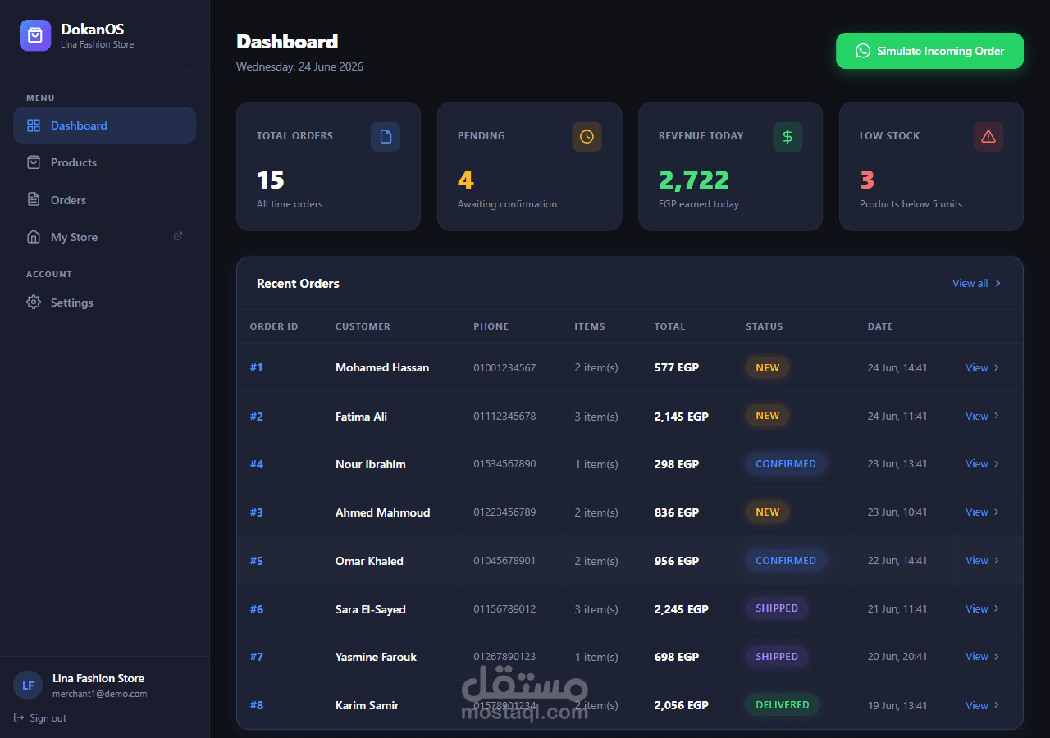Click the My Store storefront icon

[x=34, y=237]
